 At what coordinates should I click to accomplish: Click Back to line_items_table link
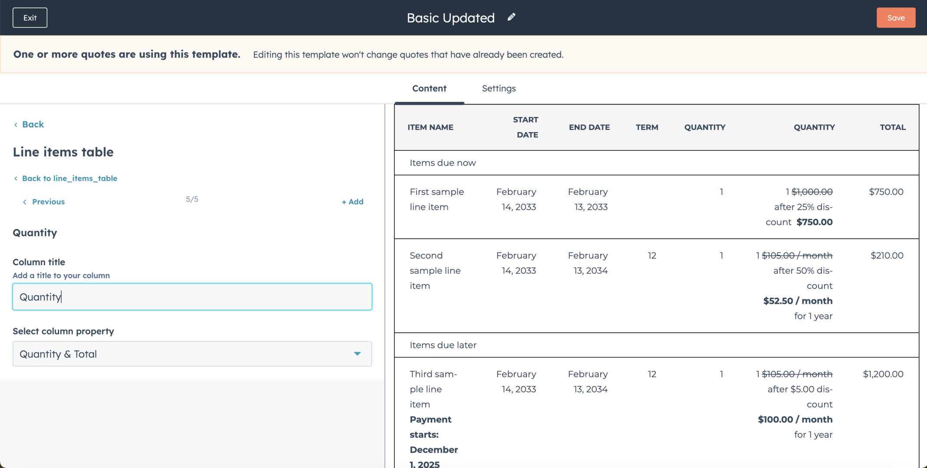(x=66, y=178)
